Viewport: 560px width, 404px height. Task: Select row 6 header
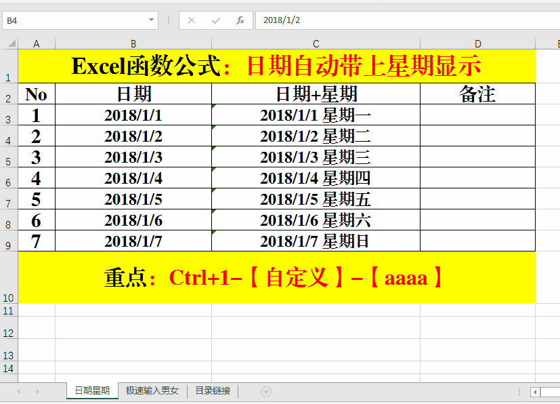(9, 178)
